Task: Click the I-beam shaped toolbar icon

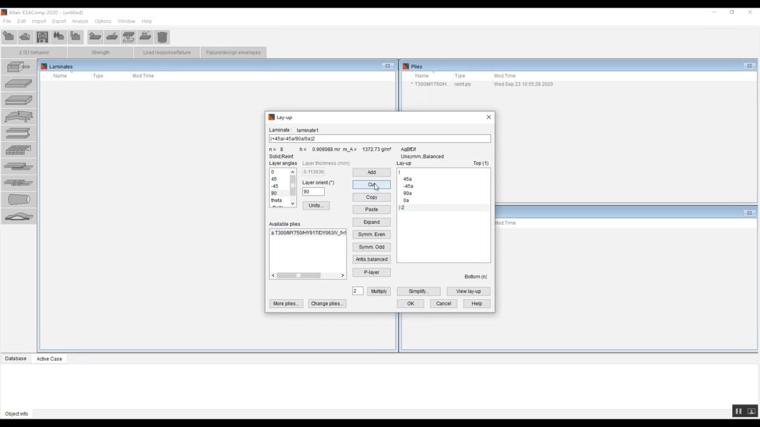Action: (x=129, y=37)
